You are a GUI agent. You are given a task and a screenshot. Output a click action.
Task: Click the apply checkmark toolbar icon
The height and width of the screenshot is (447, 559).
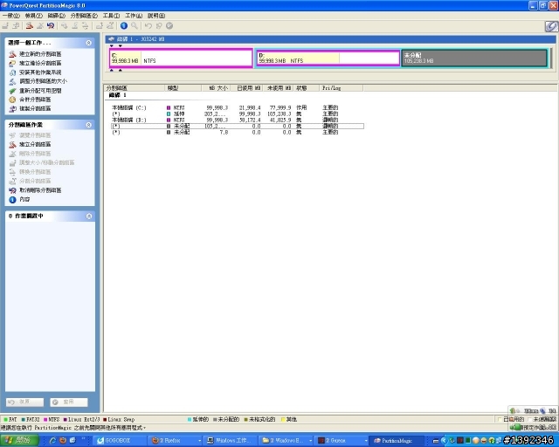(169, 25)
